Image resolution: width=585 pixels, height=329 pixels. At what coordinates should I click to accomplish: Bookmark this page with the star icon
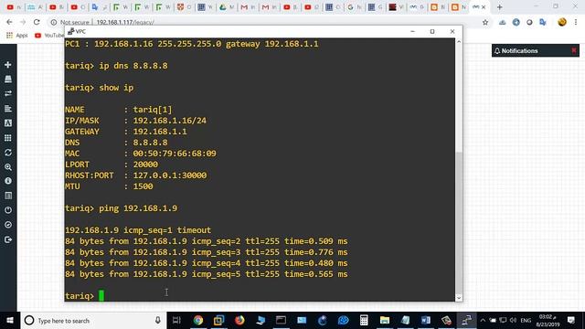(485, 22)
